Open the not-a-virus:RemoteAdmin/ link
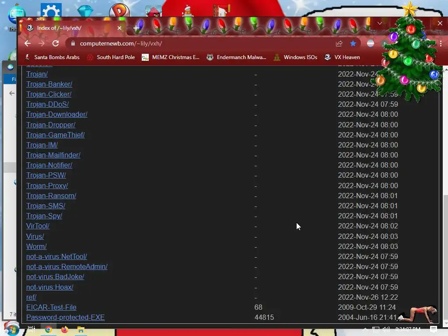Image resolution: width=448 pixels, height=336 pixels. coord(67,266)
